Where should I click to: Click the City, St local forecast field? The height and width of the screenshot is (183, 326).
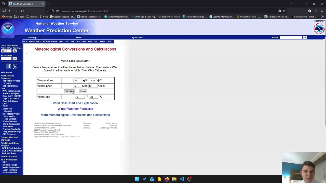click(6, 51)
